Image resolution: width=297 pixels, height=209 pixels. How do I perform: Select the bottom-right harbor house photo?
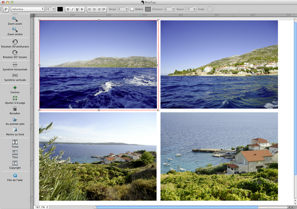[219, 156]
